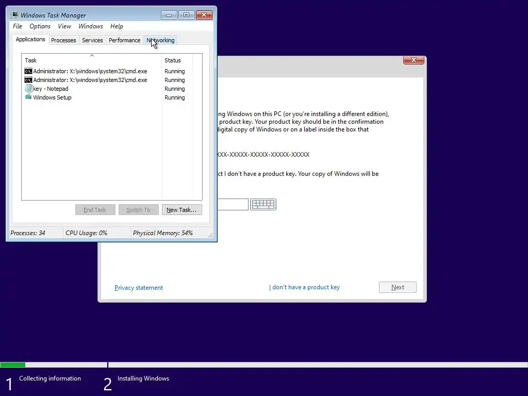Click the second cmd.exe task icon
The height and width of the screenshot is (396, 528).
[28, 80]
